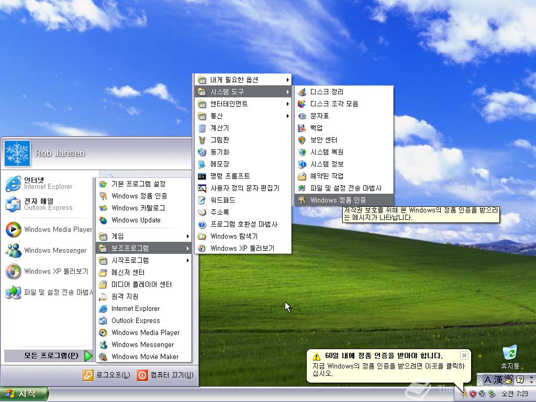Toggle language bar 'A' input mode
Screen dimensions: 536x402
(488, 379)
